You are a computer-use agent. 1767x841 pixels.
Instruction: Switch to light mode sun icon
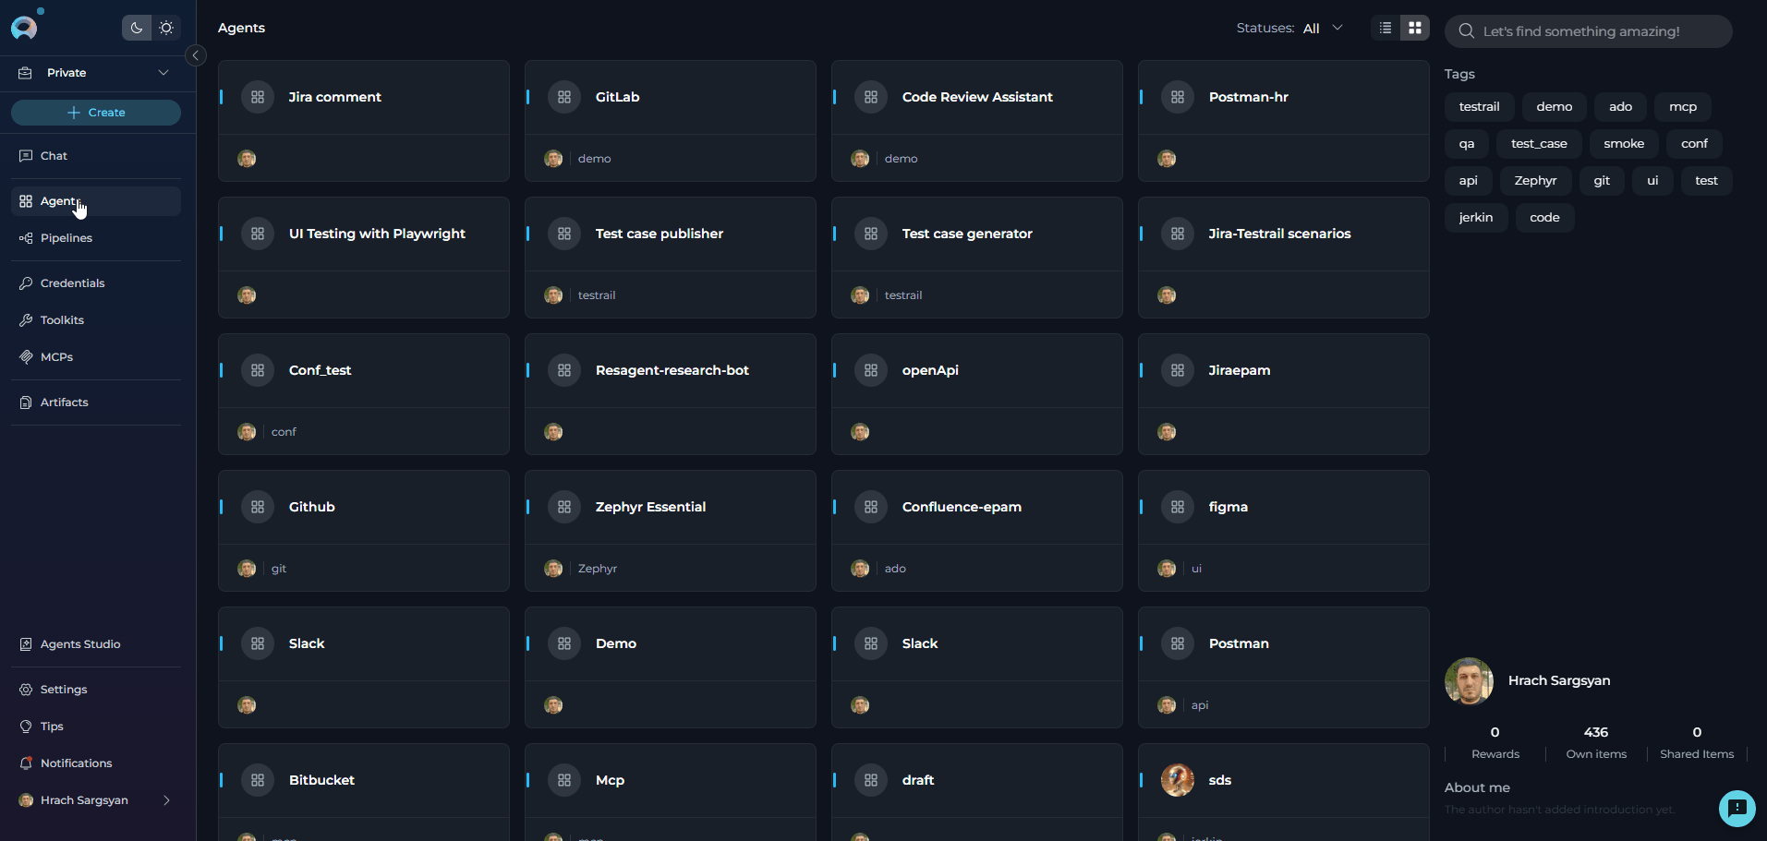[166, 28]
